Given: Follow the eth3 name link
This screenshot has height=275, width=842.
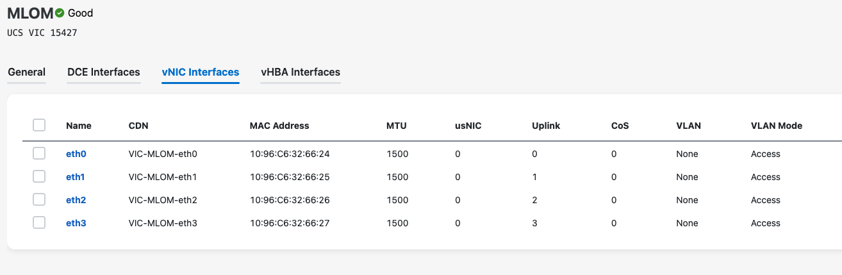Looking at the screenshot, I should 76,223.
